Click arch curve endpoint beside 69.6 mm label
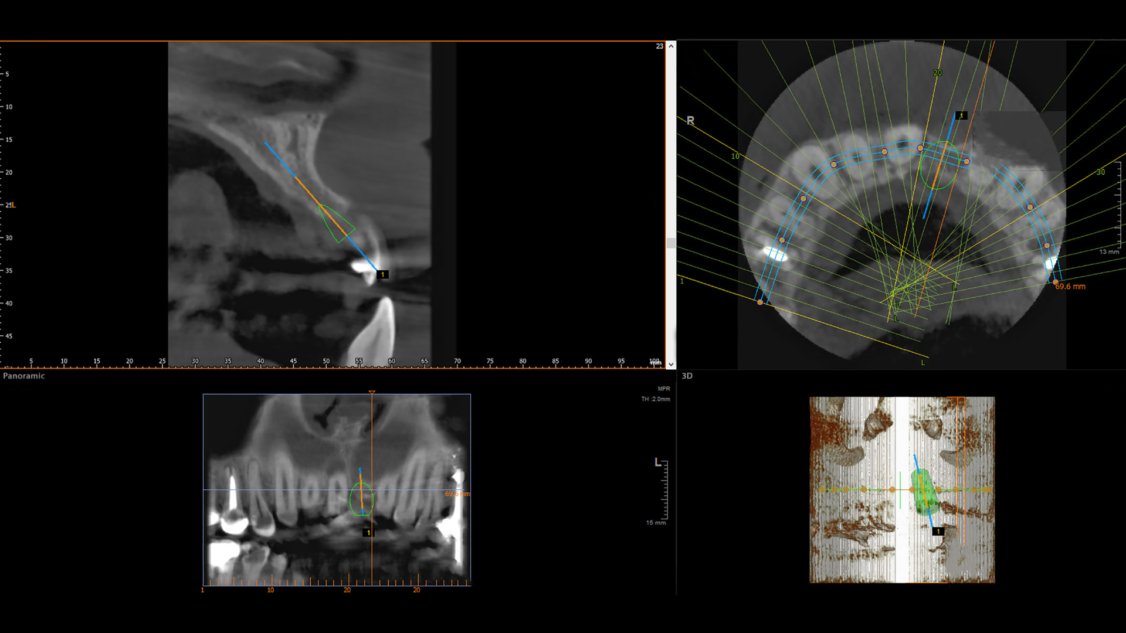 click(x=1055, y=282)
